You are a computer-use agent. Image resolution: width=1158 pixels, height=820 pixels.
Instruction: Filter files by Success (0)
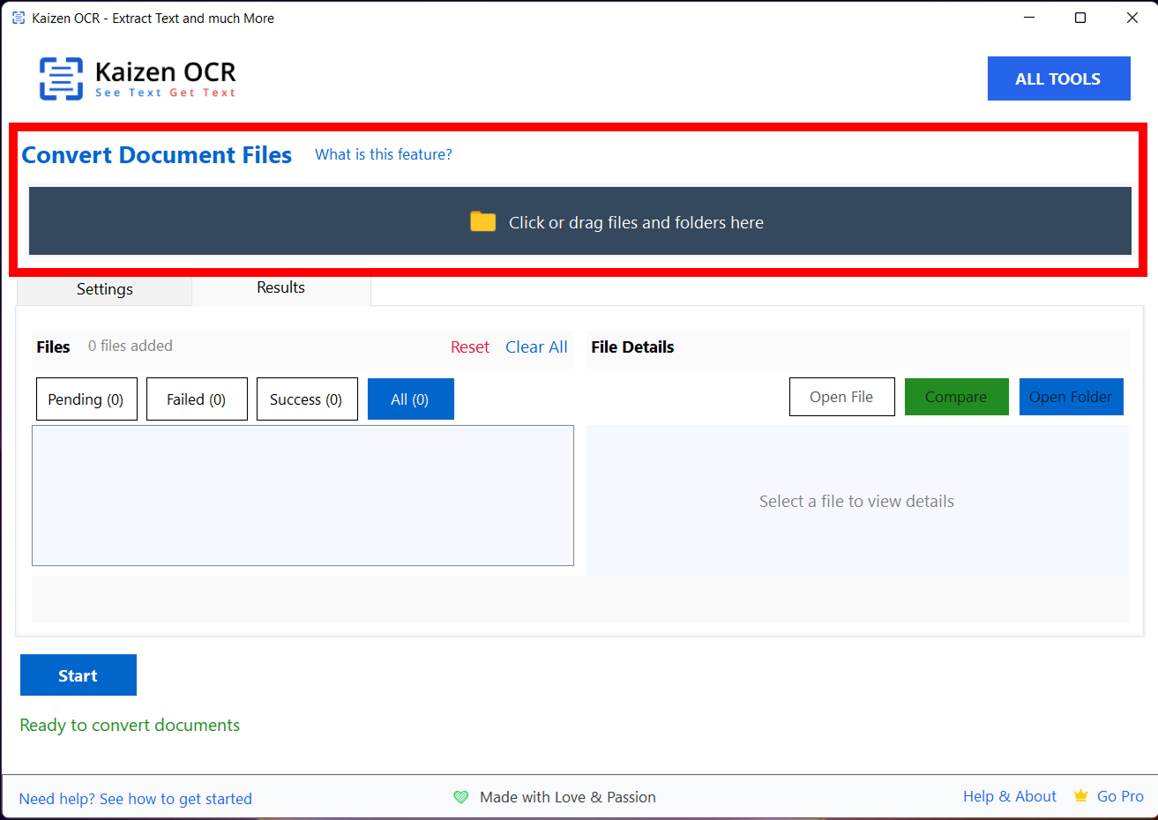coord(306,399)
